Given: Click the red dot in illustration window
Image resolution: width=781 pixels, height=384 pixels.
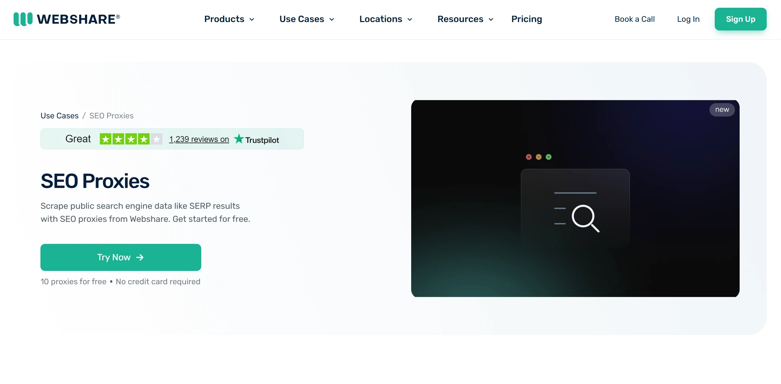Looking at the screenshot, I should point(529,157).
